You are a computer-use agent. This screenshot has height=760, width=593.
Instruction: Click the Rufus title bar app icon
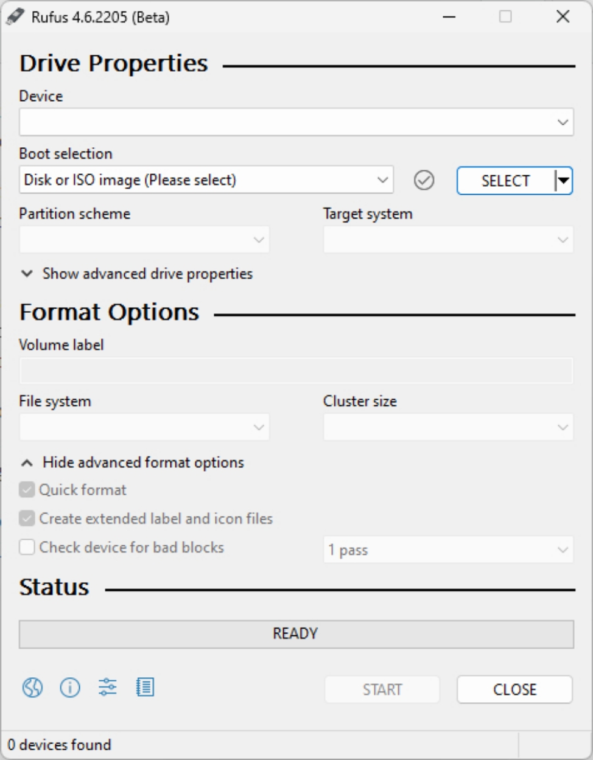coord(15,16)
